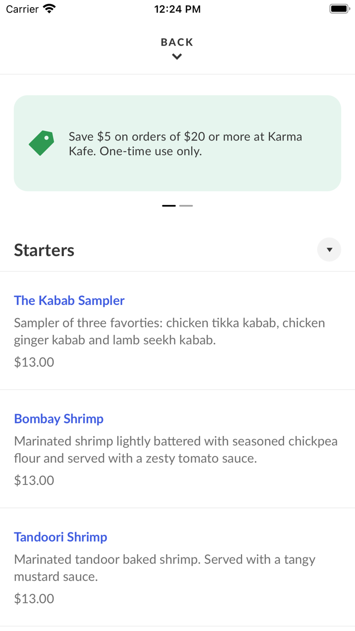Tap the Bombay Shrimp description text
Viewport: 355px width, 631px height.
tap(176, 449)
